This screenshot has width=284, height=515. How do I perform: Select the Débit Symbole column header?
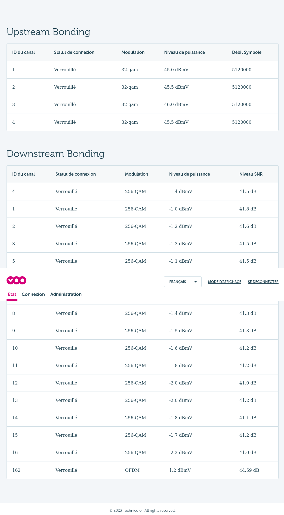click(x=246, y=52)
